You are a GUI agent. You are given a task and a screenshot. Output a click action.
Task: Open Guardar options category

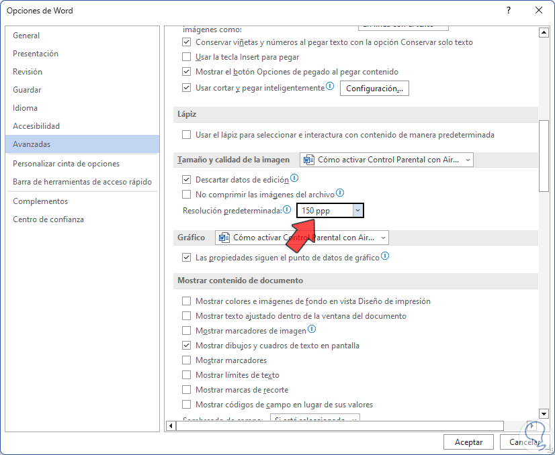tap(83, 90)
